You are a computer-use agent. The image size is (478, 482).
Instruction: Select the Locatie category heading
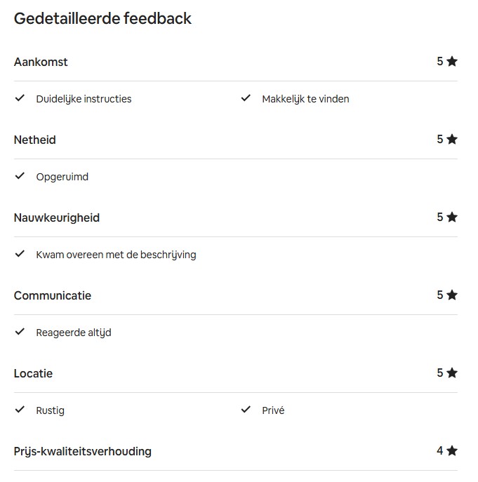pos(33,373)
